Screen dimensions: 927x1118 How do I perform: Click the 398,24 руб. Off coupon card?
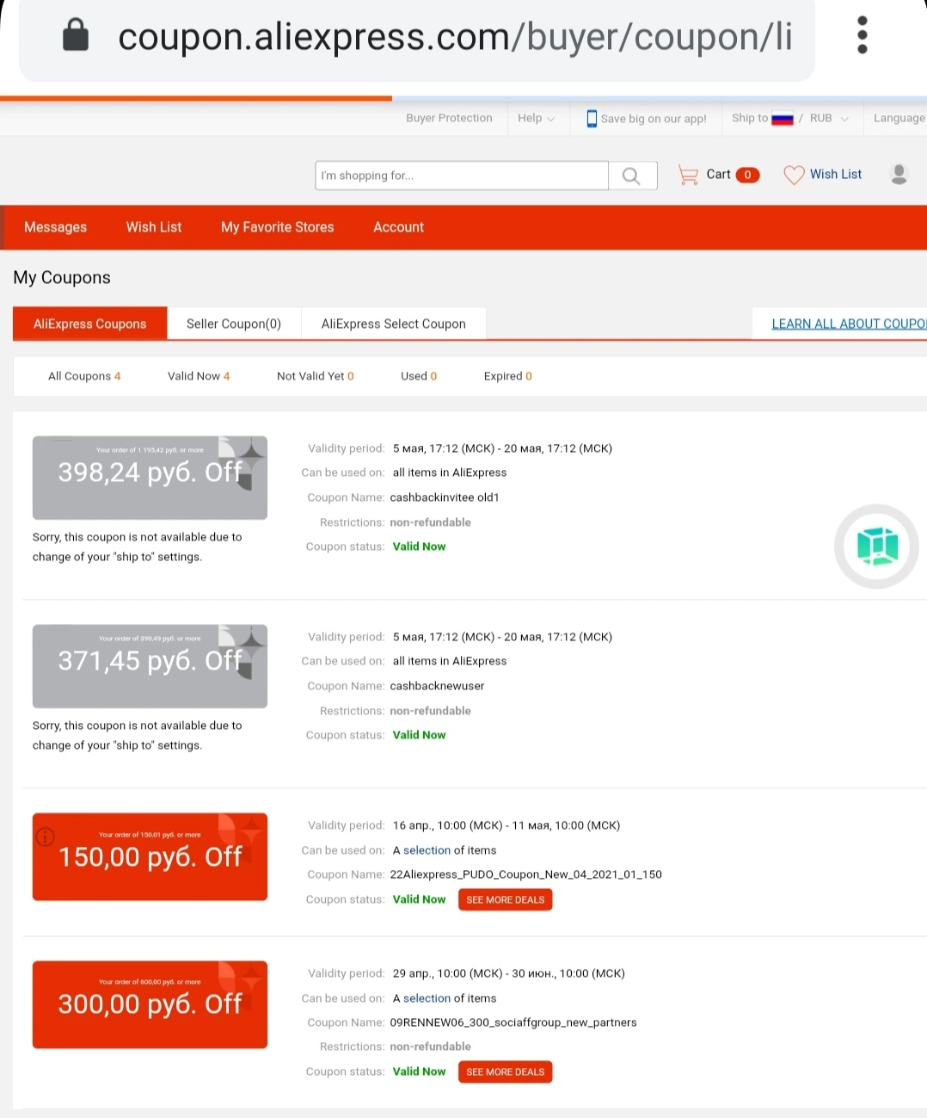pos(150,478)
